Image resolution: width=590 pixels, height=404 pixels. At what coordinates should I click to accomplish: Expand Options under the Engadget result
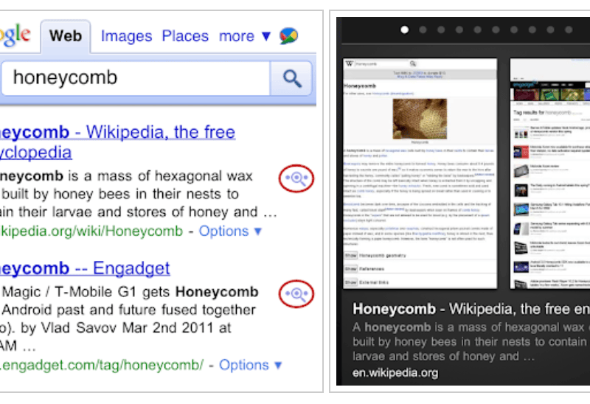pos(251,365)
